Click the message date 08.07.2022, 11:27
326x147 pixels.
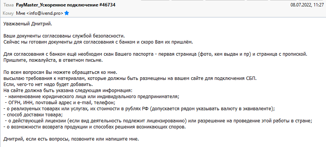point(307,5)
